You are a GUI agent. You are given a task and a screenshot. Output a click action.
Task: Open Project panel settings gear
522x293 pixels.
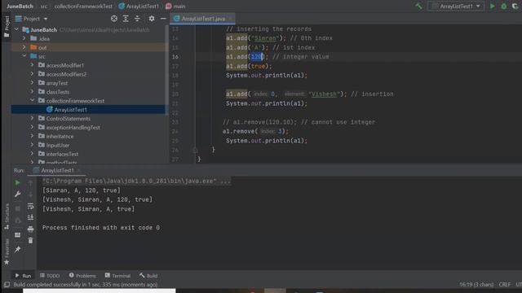(152, 19)
